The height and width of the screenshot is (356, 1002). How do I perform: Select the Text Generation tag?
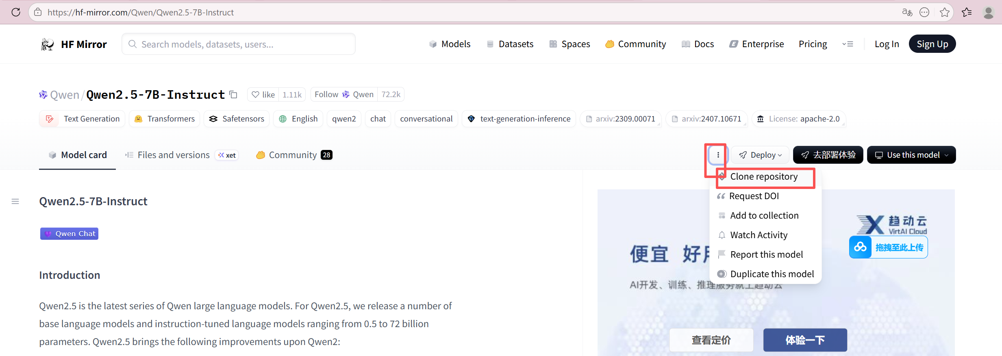pyautogui.click(x=82, y=119)
